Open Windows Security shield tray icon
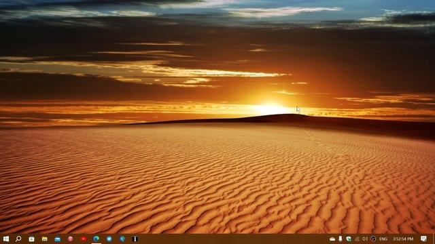The width and height of the screenshot is (435, 244). point(349,239)
